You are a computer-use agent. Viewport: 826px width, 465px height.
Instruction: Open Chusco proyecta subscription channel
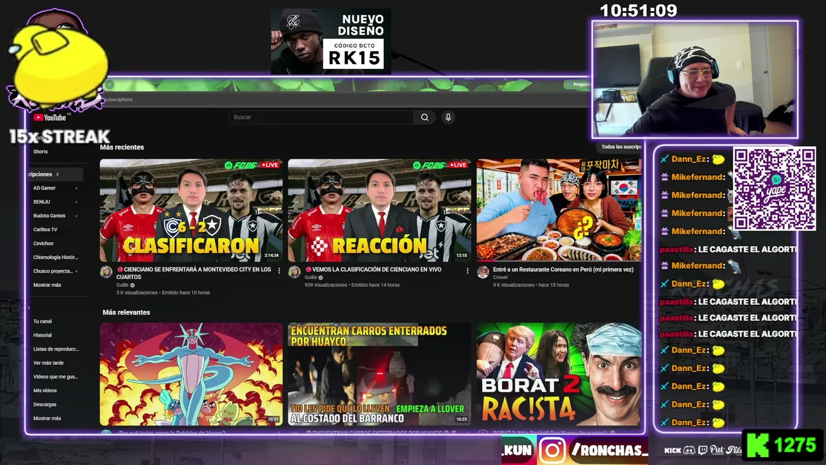tap(54, 271)
